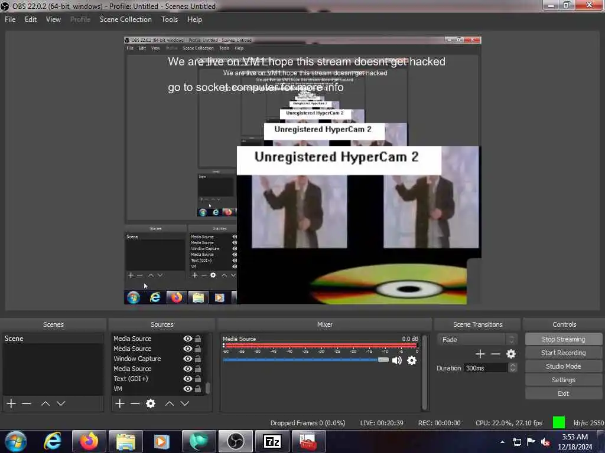Click Start Recording button

563,353
